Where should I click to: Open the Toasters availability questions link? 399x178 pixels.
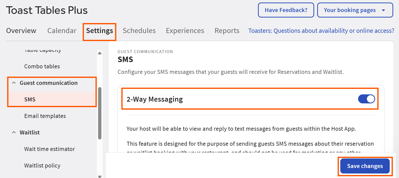click(x=321, y=31)
